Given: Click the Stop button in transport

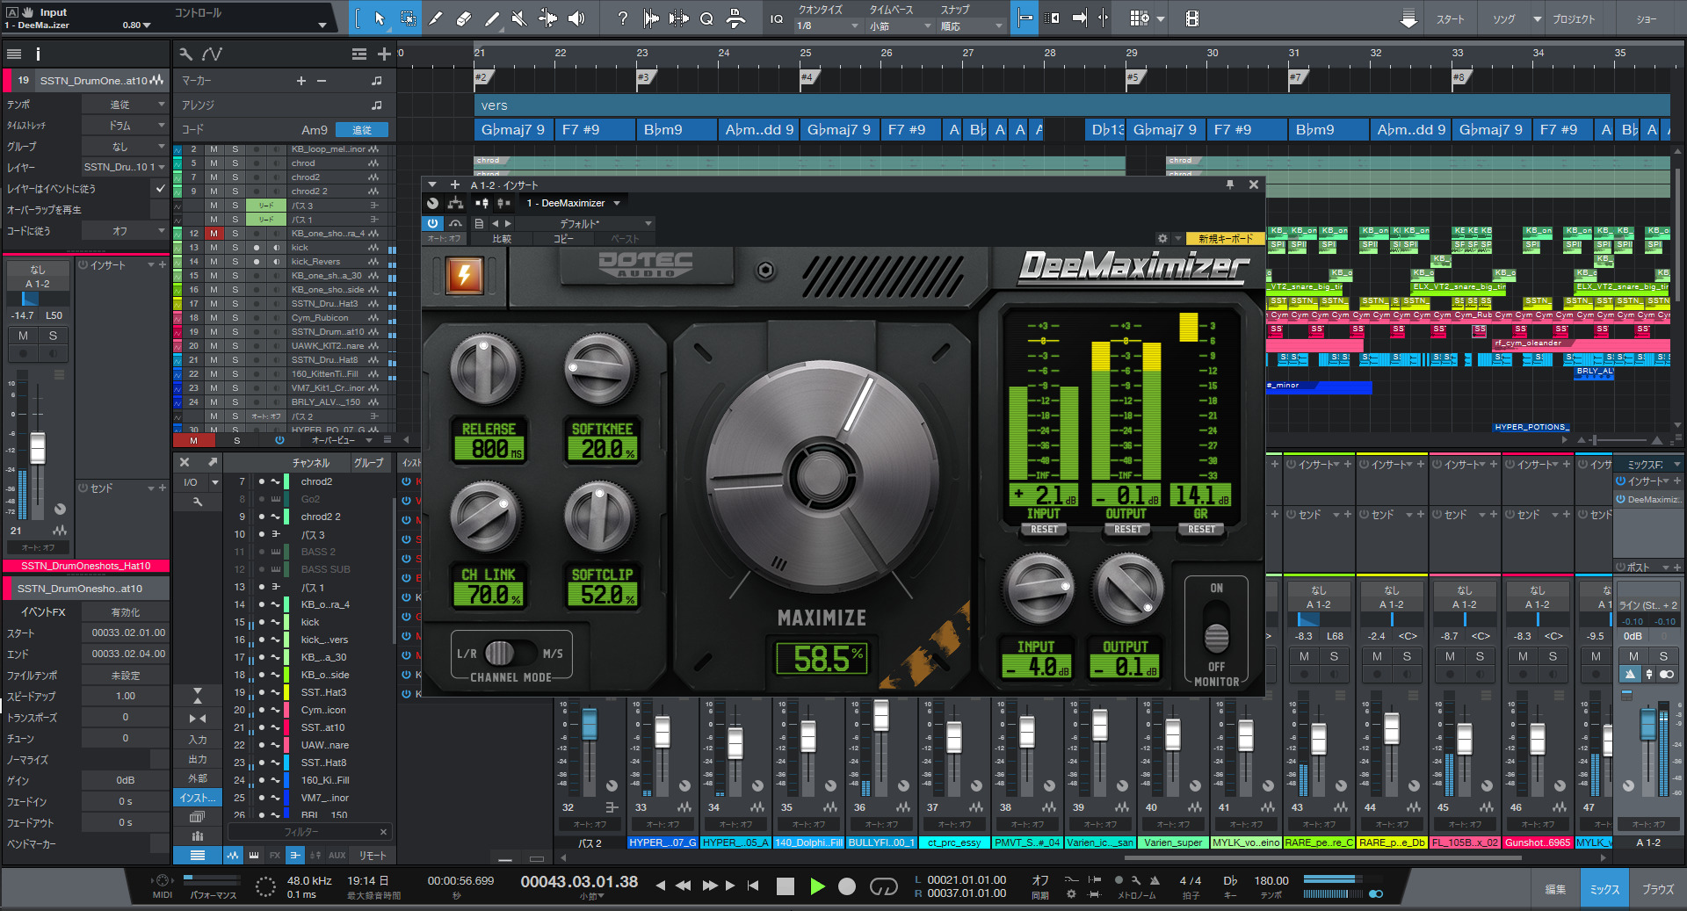Looking at the screenshot, I should (x=786, y=886).
